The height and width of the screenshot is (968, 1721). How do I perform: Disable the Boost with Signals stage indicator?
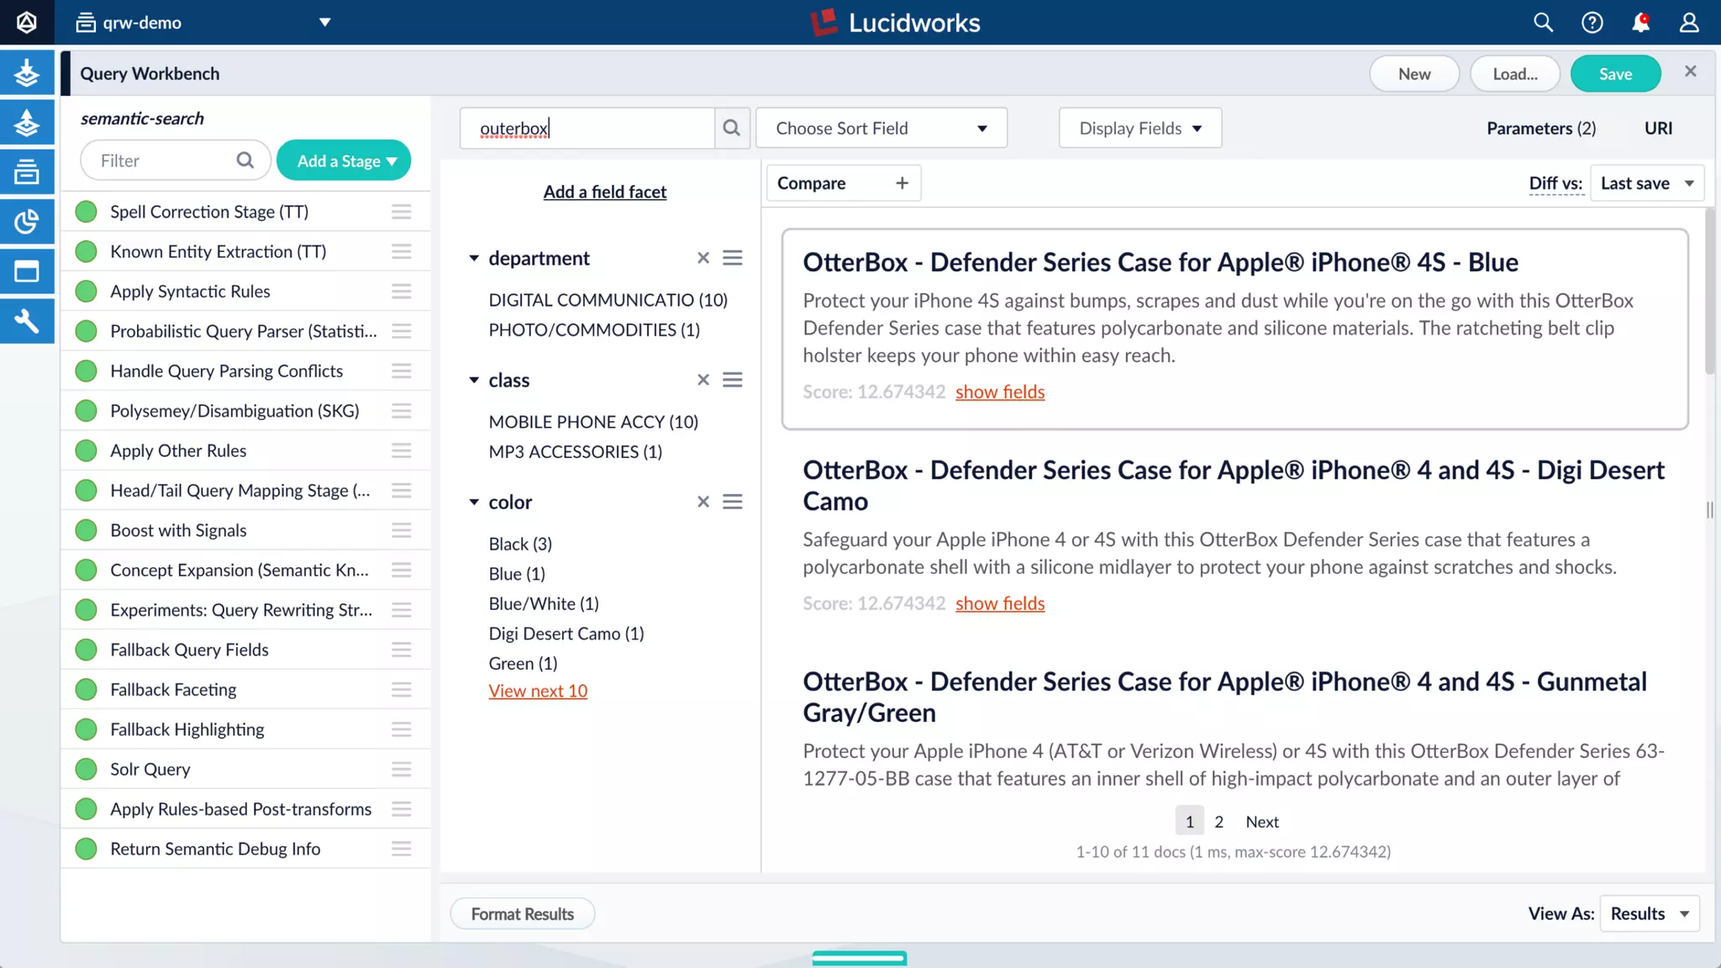(x=86, y=530)
